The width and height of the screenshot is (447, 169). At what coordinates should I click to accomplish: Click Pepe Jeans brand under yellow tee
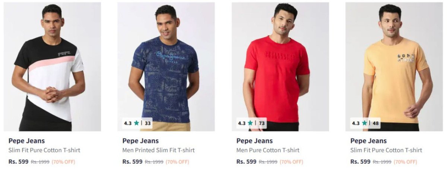point(368,141)
